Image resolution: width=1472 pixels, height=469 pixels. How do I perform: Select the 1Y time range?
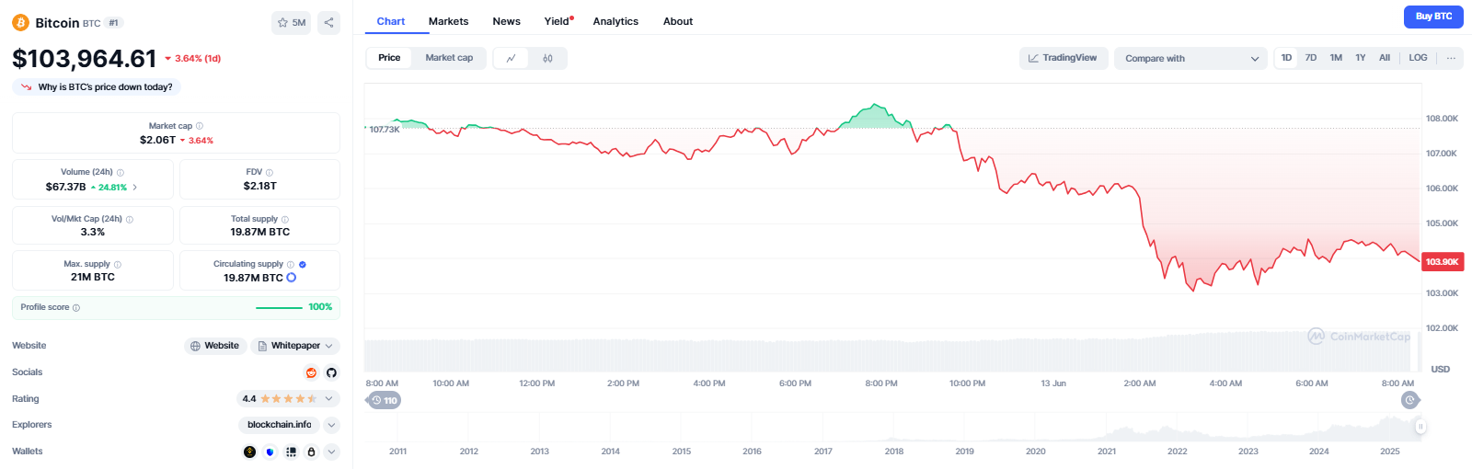(1361, 58)
